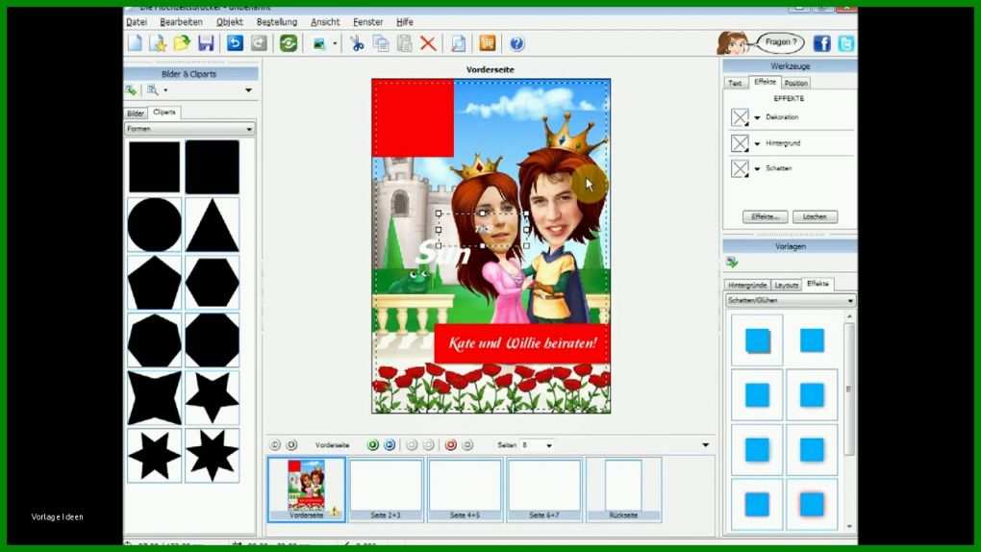Select the five-pointed star clipart

(x=213, y=398)
